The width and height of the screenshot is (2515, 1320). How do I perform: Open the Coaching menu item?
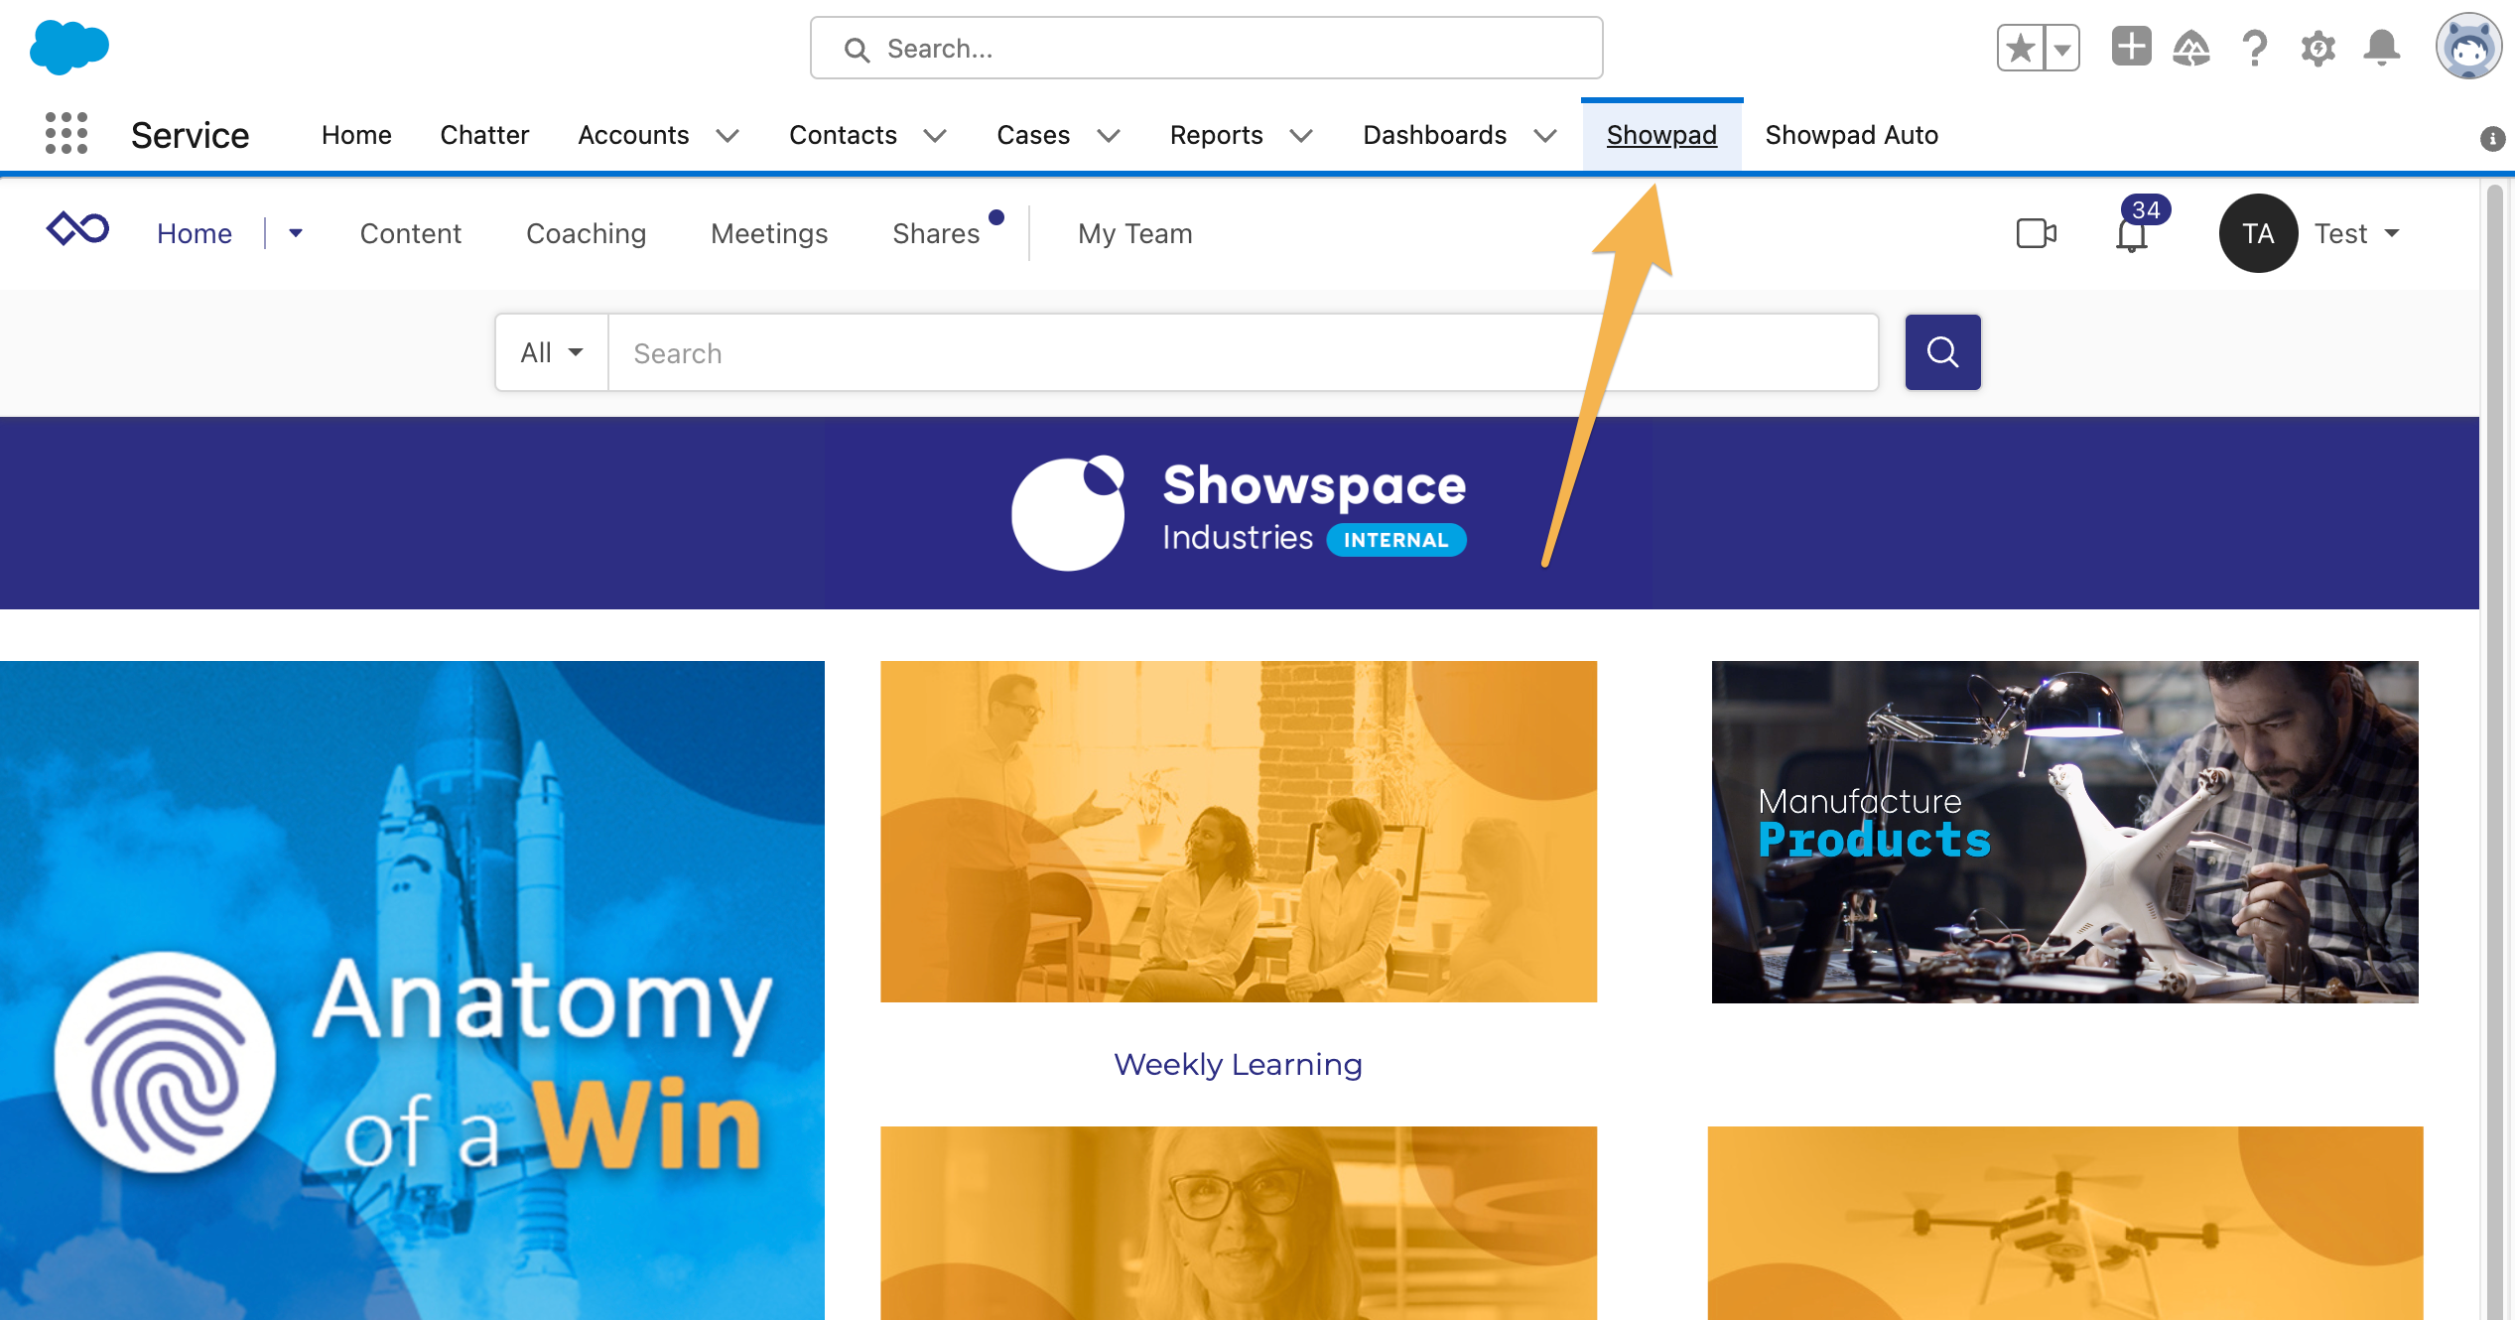point(585,233)
